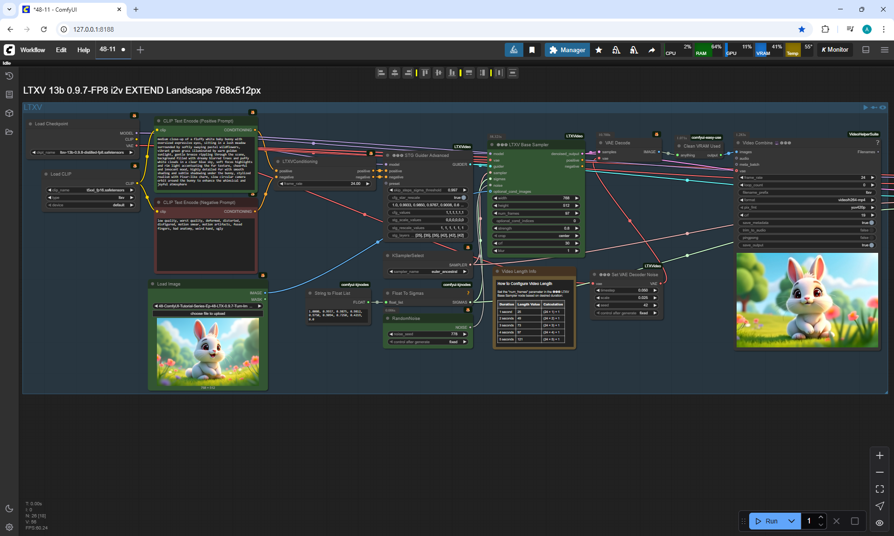The width and height of the screenshot is (894, 536).
Task: Click the strength slider in LTXV Base Sampler
Action: coord(535,228)
